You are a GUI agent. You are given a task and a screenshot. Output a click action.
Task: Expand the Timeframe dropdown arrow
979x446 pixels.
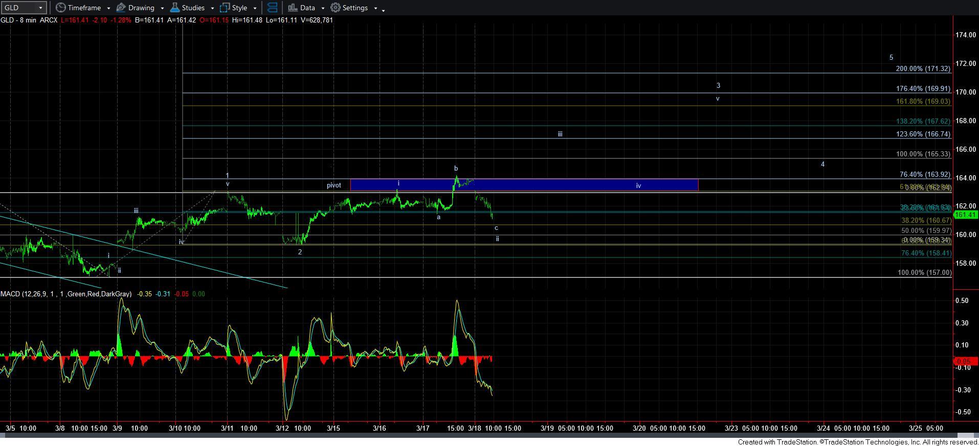(108, 8)
